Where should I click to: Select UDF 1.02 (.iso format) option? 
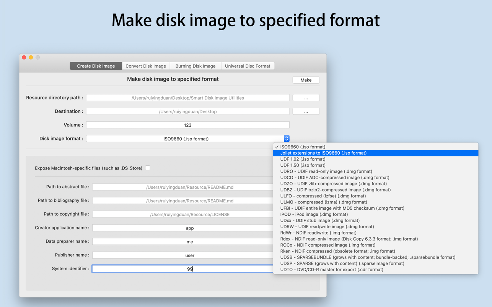tap(303, 159)
